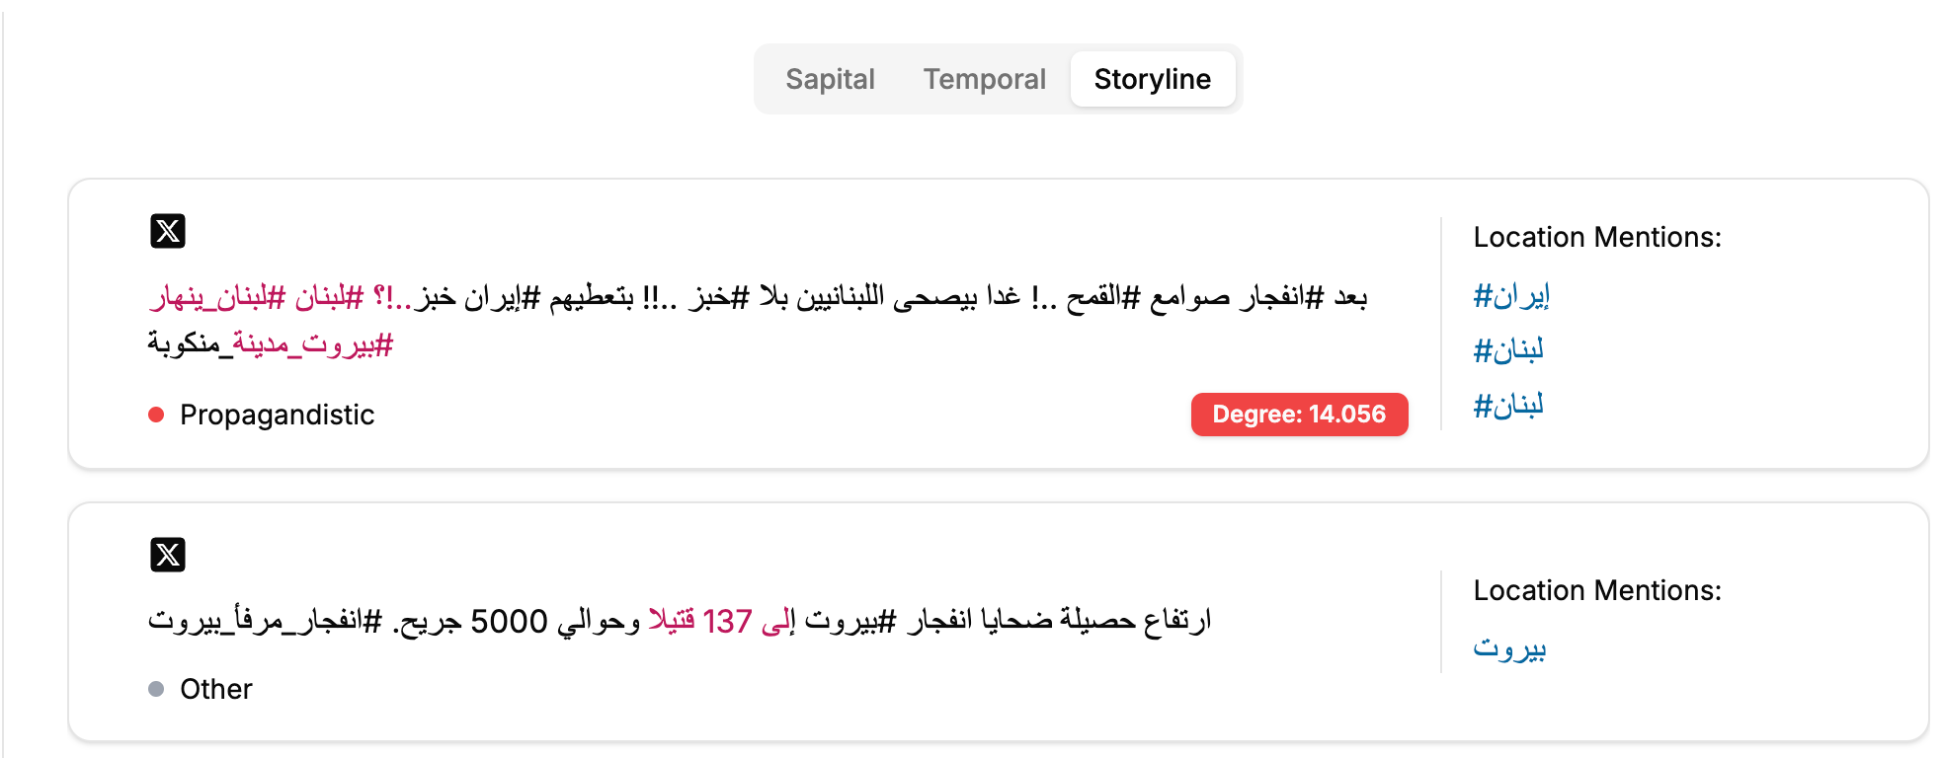Screen dimensions: 1942x758
Task: Click the X logo on the Propagandistic post
Action: click(168, 232)
